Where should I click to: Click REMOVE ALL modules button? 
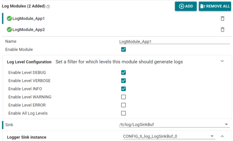pyautogui.click(x=214, y=6)
